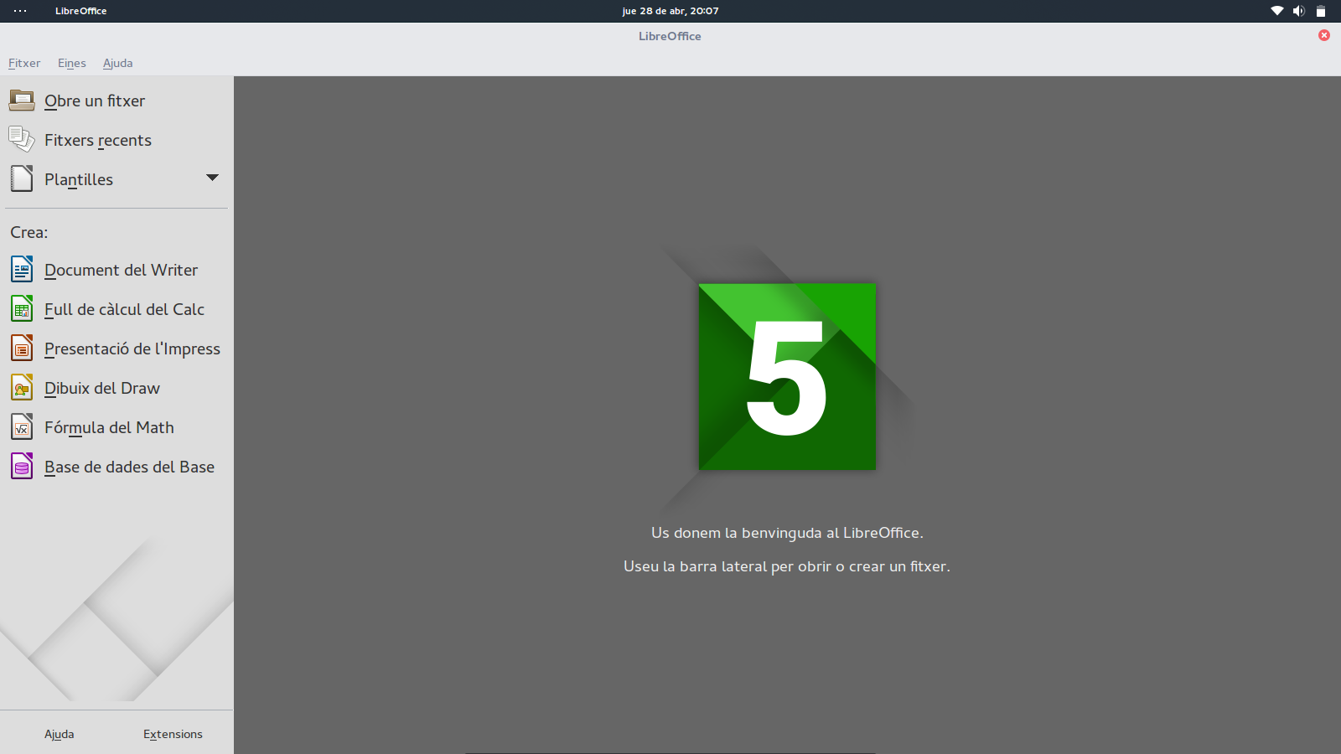Click the Draw drawing icon
The height and width of the screenshot is (754, 1341).
22,387
